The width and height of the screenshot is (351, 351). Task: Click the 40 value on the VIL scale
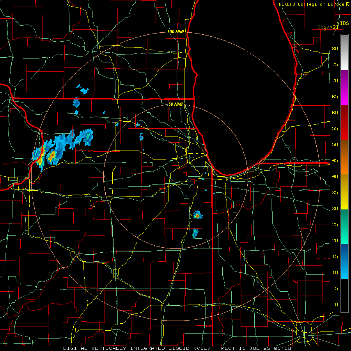pyautogui.click(x=335, y=176)
